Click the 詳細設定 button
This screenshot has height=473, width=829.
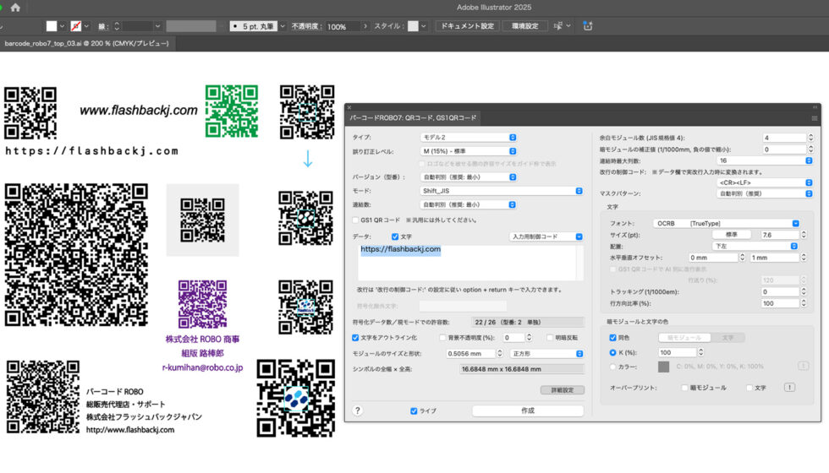[x=562, y=390]
